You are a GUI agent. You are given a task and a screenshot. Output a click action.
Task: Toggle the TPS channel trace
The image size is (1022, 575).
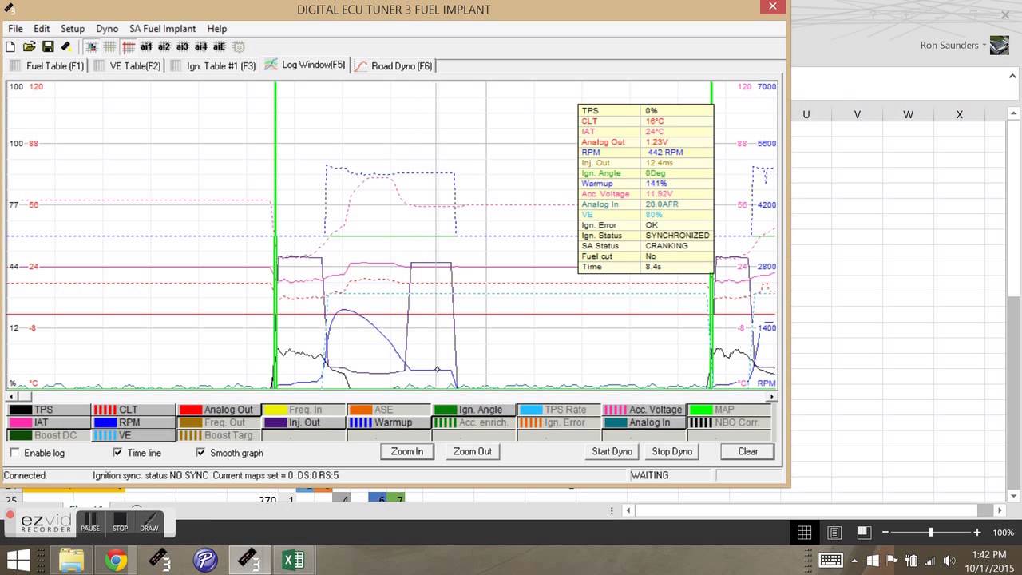(48, 410)
